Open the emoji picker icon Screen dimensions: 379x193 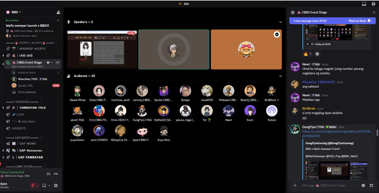pyautogui.click(x=363, y=185)
